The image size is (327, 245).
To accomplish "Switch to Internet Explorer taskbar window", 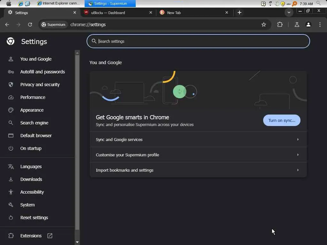I will point(59,3).
